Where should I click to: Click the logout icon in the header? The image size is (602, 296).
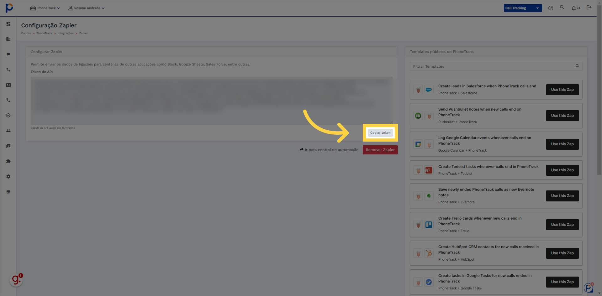click(589, 7)
